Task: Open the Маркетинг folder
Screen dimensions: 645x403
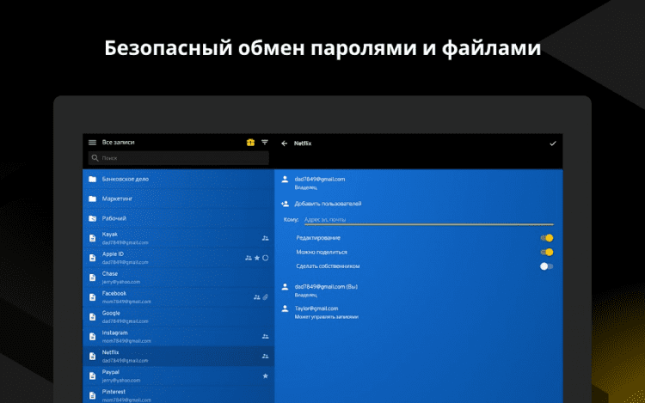Action: [x=179, y=198]
